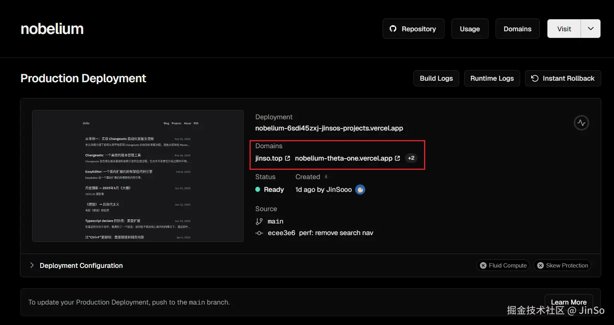Screen dimensions: 614x325
Task: Click the Learn More button
Action: [569, 302]
